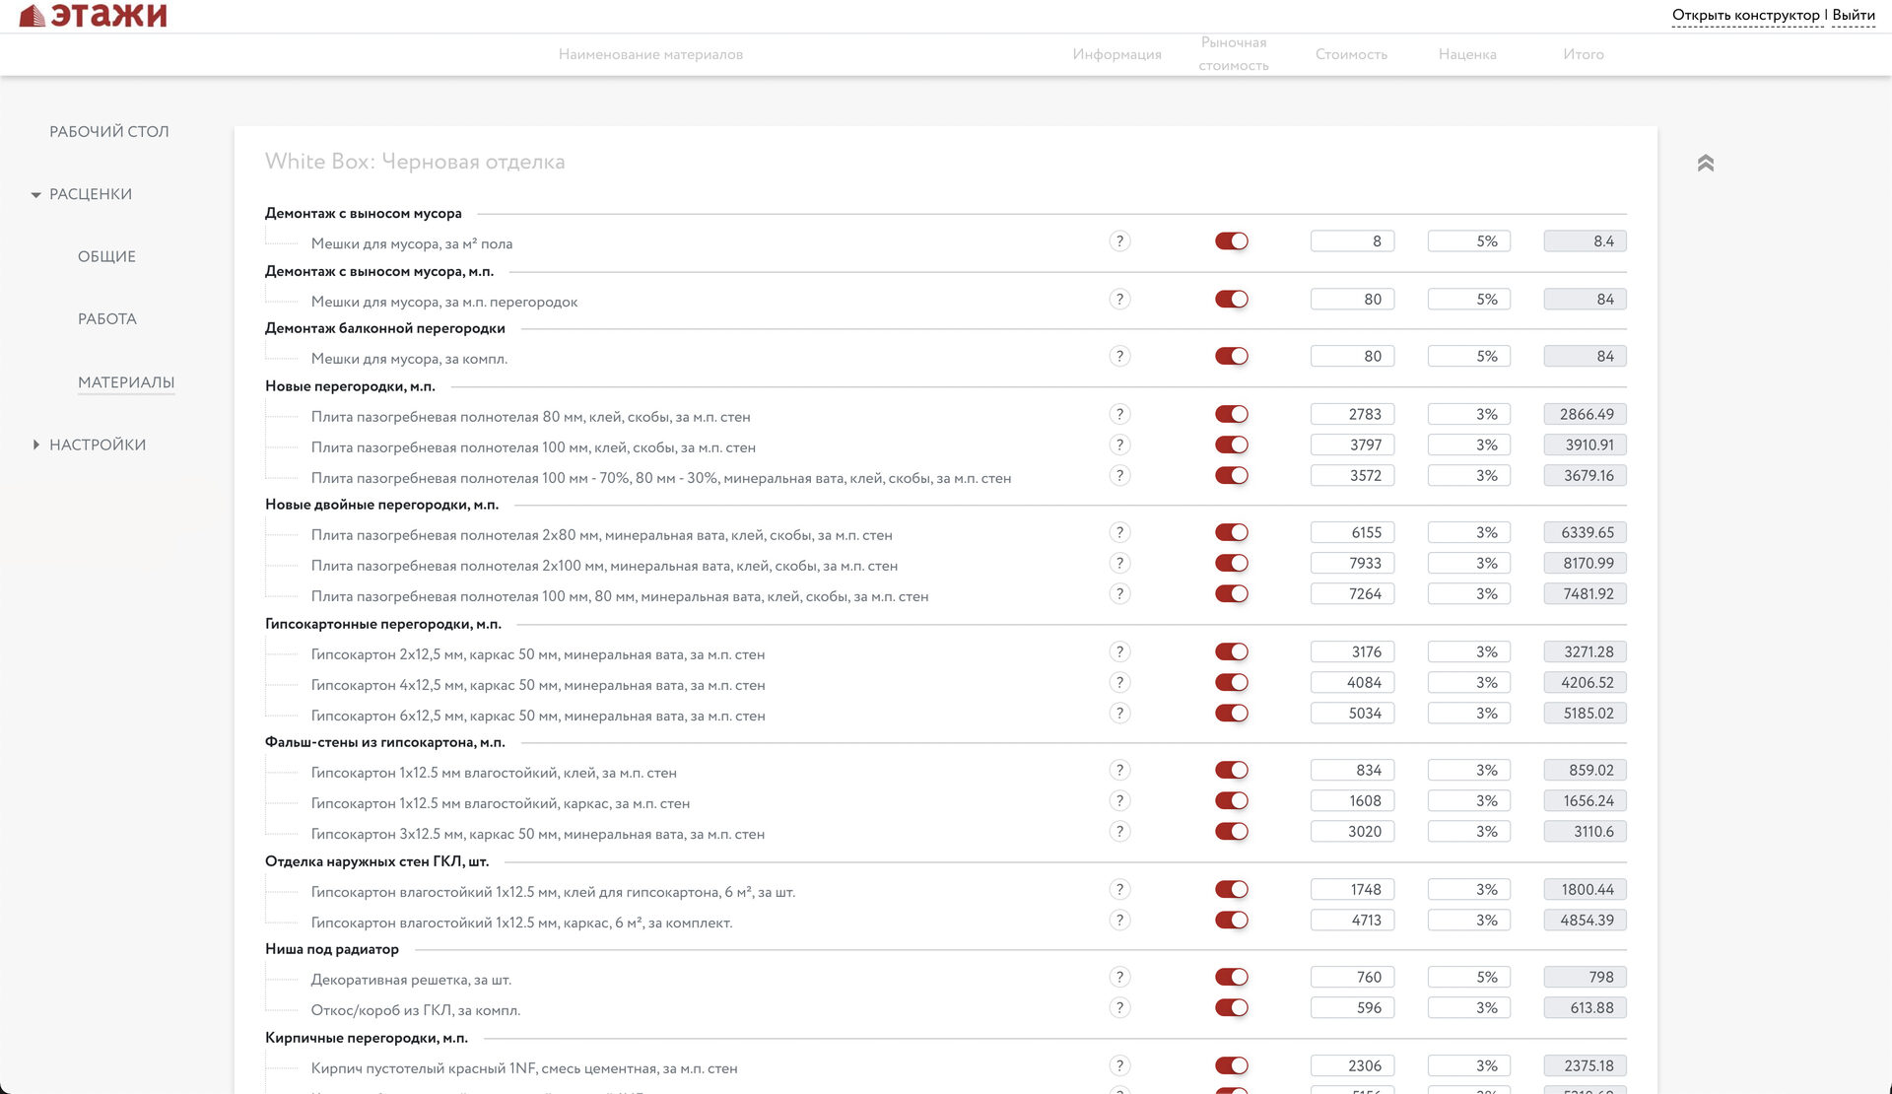Disable toggle for Плита пазогребневая 80 мм row
The image size is (1892, 1094).
pyautogui.click(x=1231, y=415)
